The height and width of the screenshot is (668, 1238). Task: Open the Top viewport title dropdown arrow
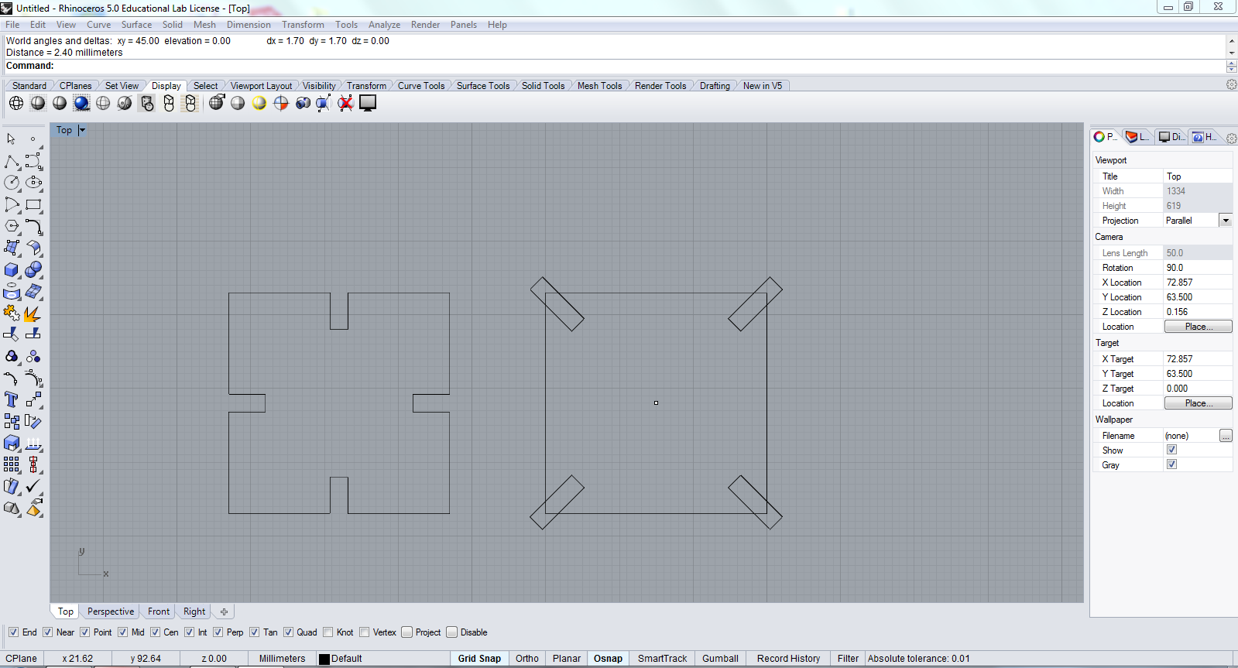tap(82, 130)
